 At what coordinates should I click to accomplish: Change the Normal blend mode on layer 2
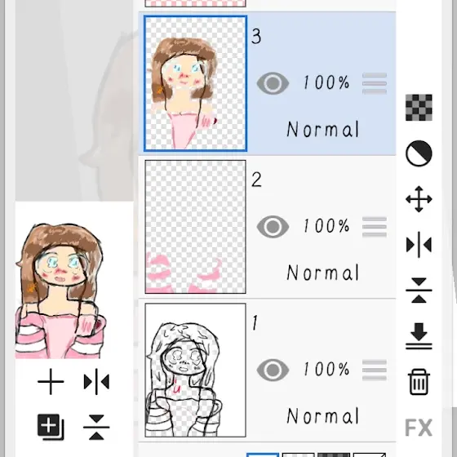322,273
